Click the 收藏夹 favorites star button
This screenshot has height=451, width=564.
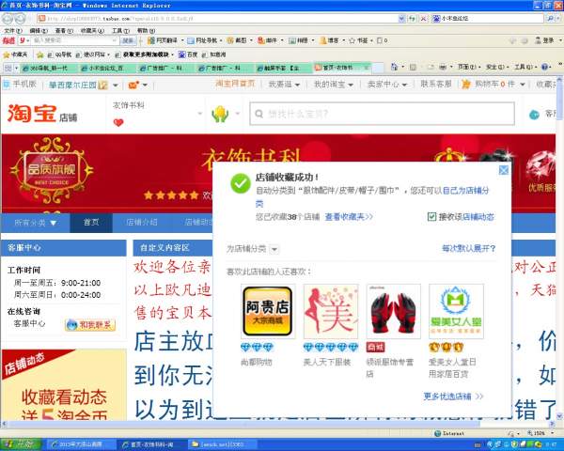pyautogui.click(x=15, y=54)
